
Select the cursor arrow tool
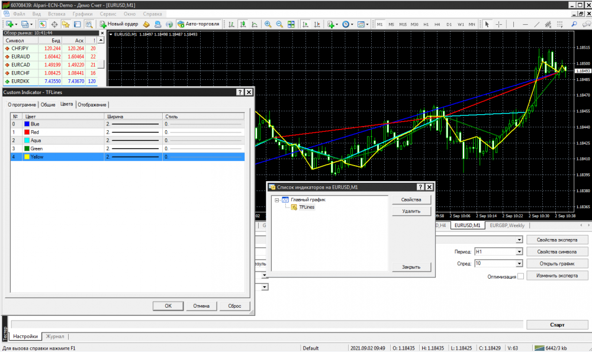coord(487,24)
